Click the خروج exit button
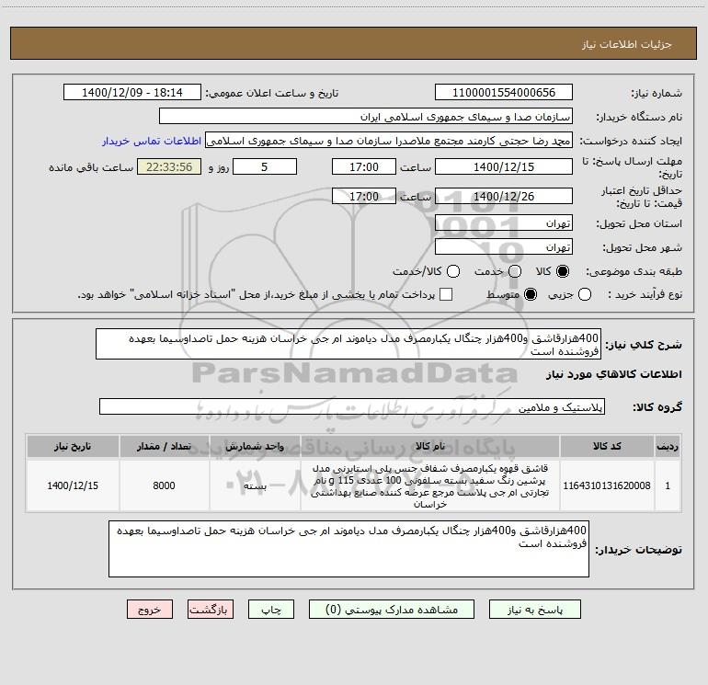 (x=150, y=610)
